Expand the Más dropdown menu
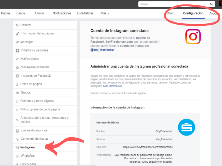222x166 pixels. click(x=105, y=13)
